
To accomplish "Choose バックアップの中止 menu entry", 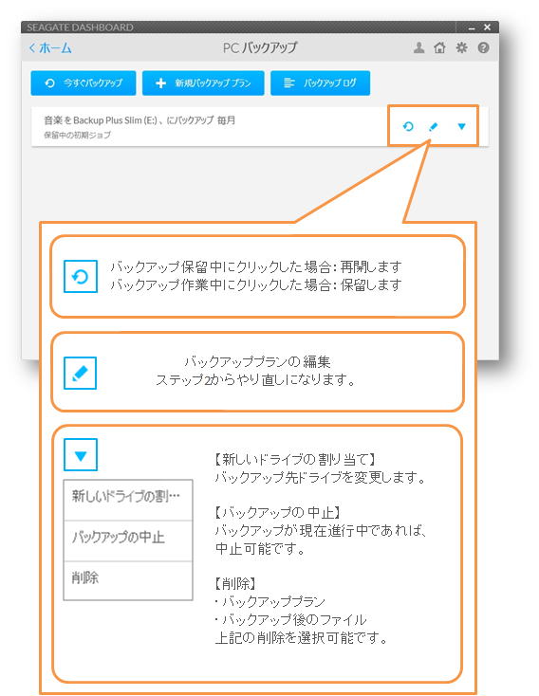I will click(x=128, y=540).
